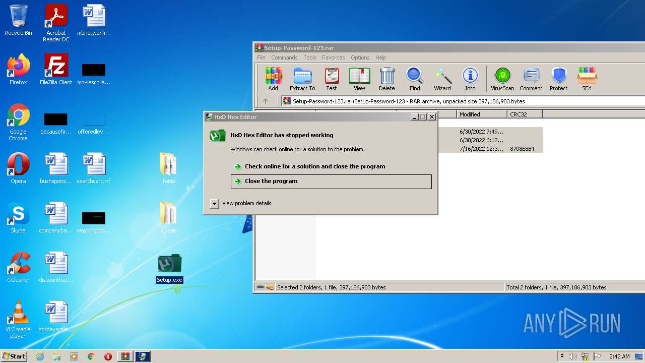Select the Opera desktop shortcut

point(18,168)
